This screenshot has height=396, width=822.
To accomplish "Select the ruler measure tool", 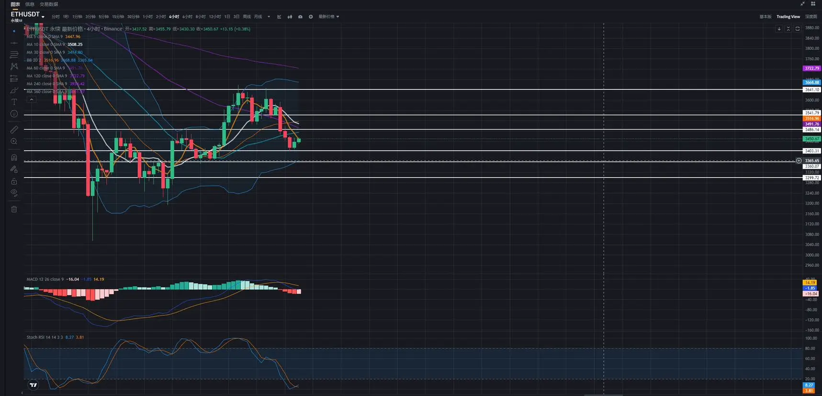I will pos(14,130).
